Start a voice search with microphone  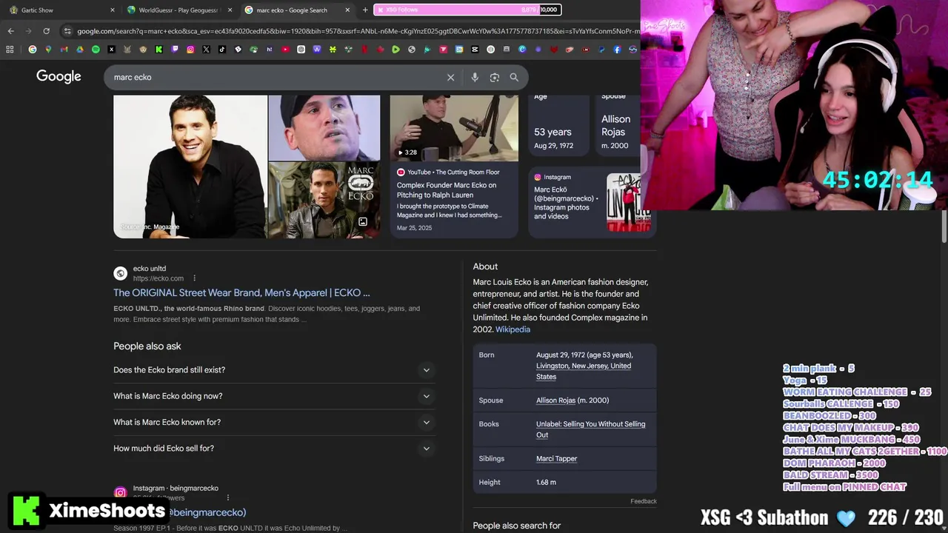point(475,77)
